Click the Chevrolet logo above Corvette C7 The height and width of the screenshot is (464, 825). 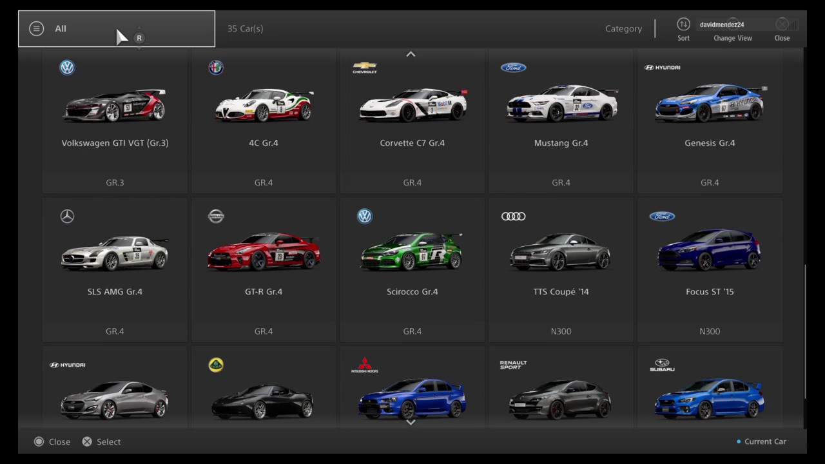click(x=365, y=68)
